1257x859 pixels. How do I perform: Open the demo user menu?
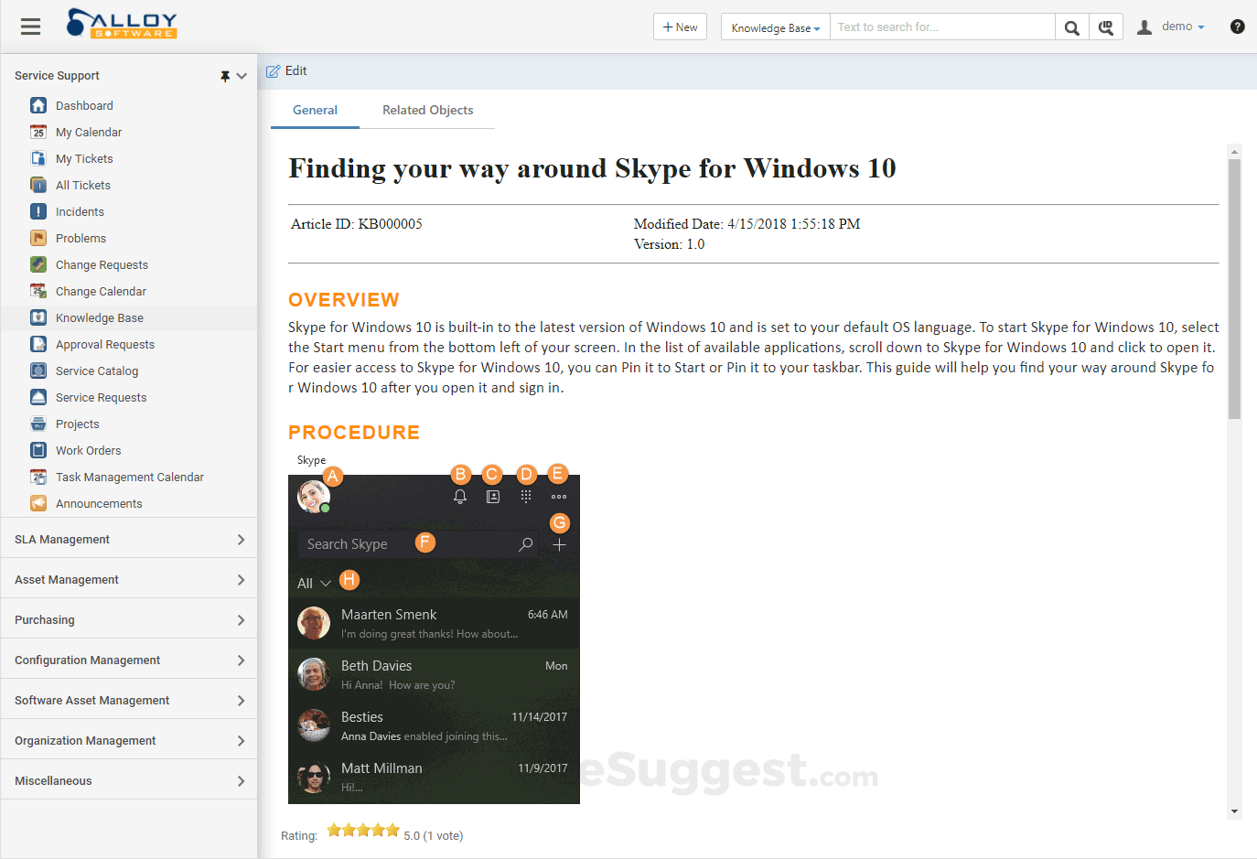pos(1170,27)
